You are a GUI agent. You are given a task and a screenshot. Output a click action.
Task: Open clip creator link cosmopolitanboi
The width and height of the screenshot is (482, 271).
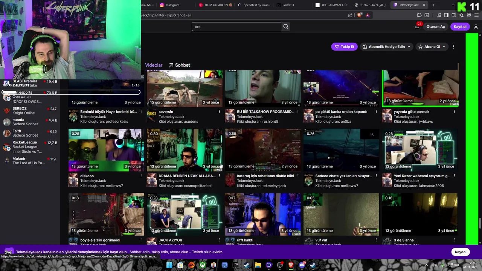click(x=197, y=186)
